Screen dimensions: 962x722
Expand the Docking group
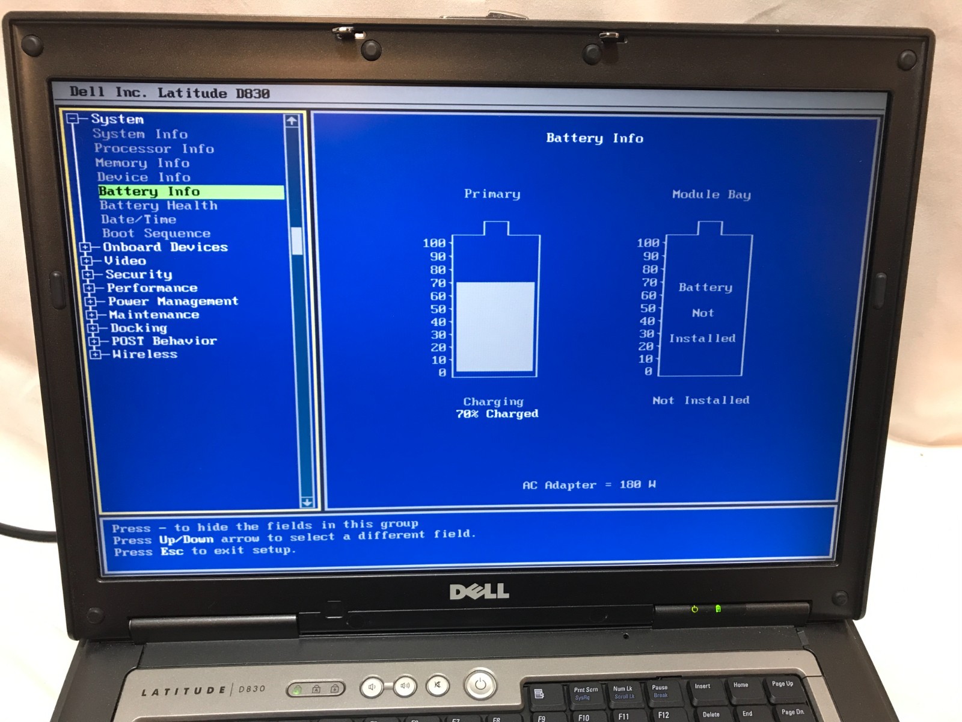click(x=93, y=328)
